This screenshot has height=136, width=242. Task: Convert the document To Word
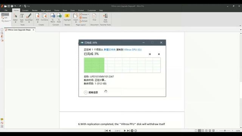pyautogui.click(x=53, y=18)
